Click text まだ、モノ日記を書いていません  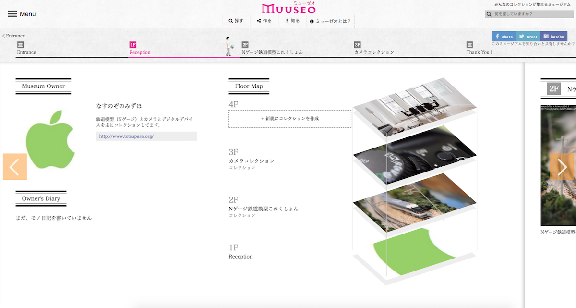(54, 218)
